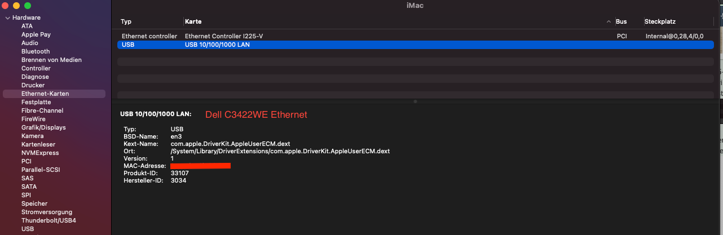The image size is (723, 235).
Task: Open the Kamera sidebar entry
Action: tap(33, 136)
